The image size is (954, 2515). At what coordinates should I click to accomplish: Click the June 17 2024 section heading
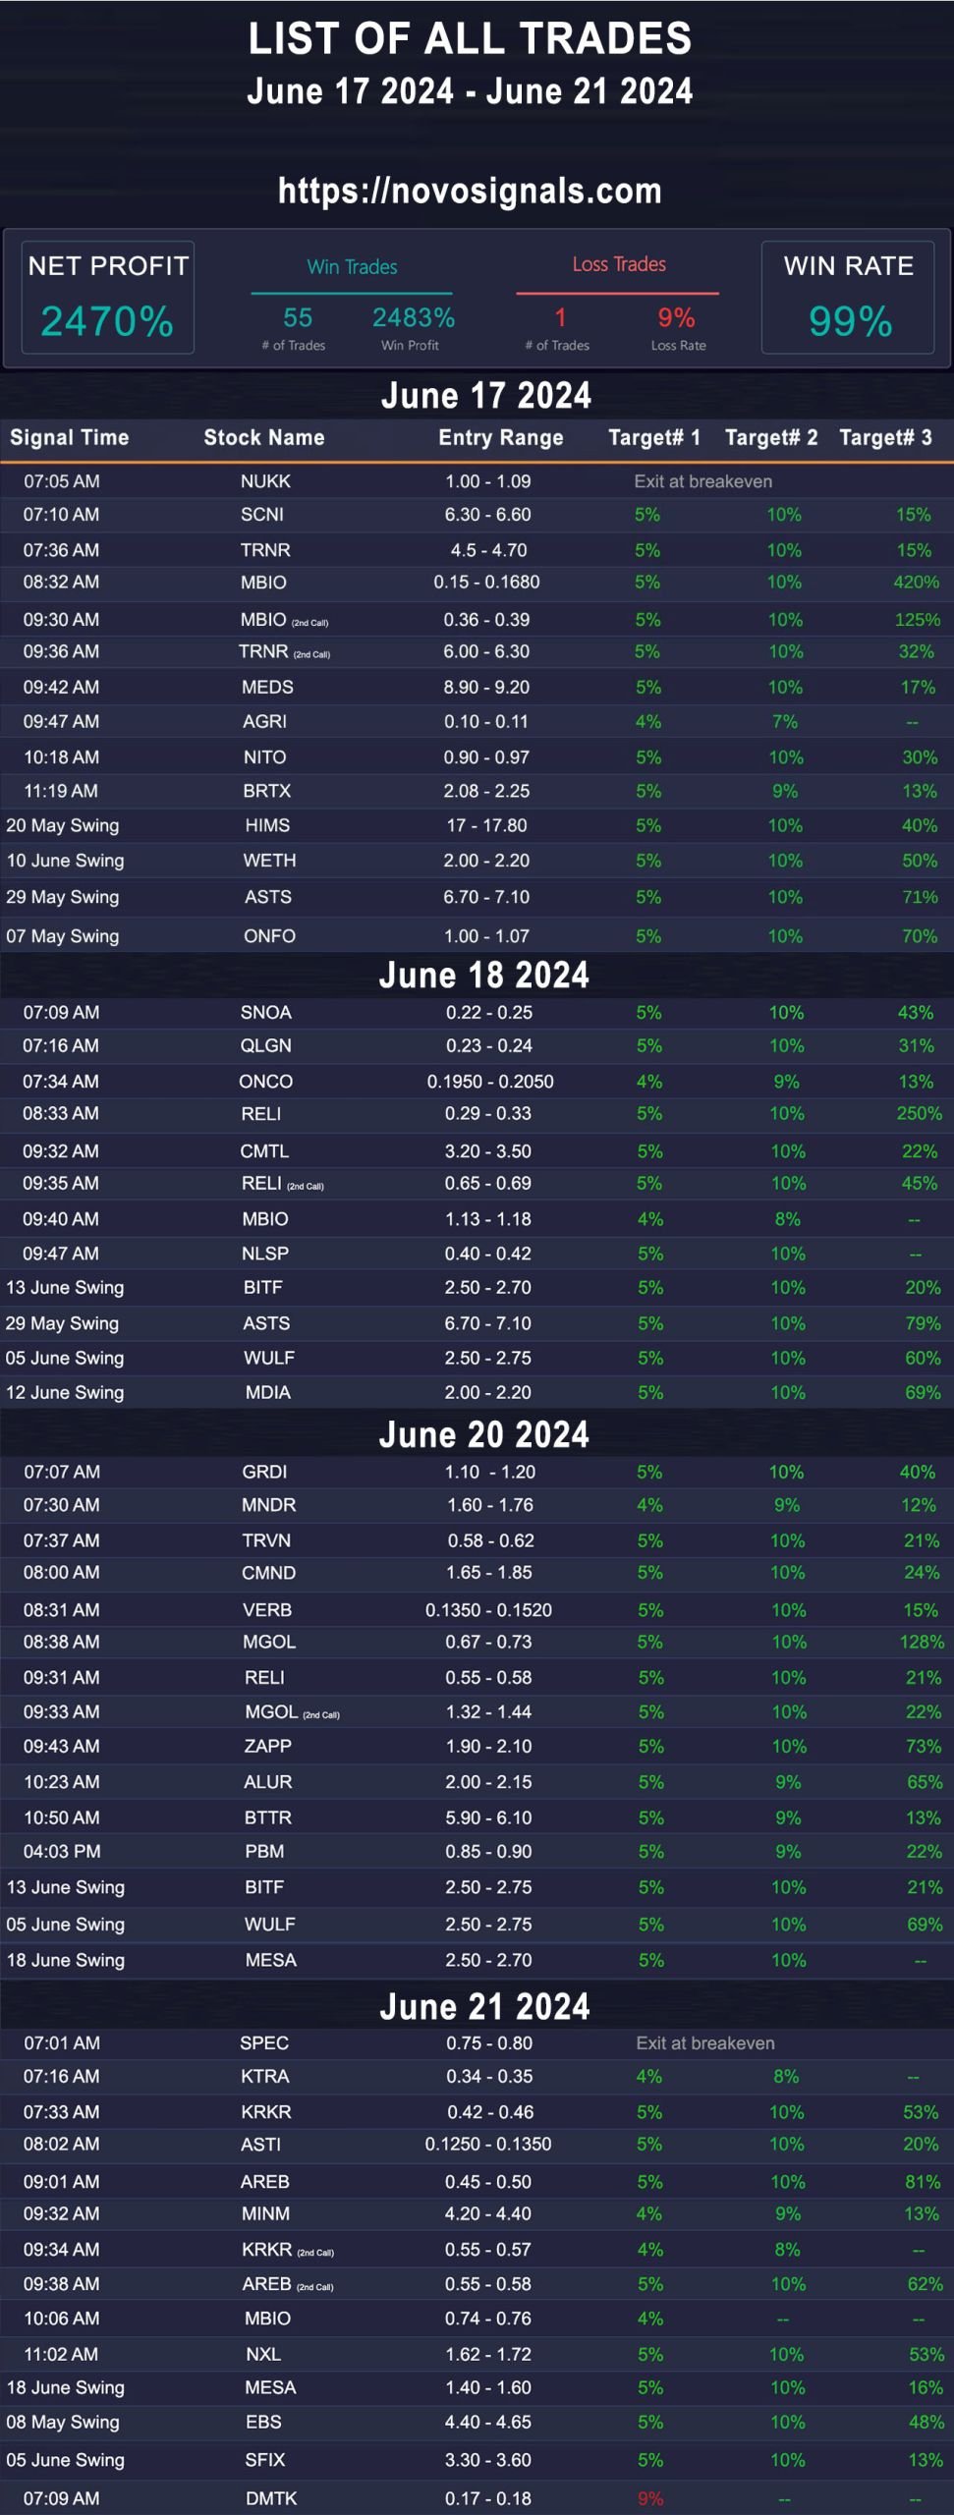486,395
